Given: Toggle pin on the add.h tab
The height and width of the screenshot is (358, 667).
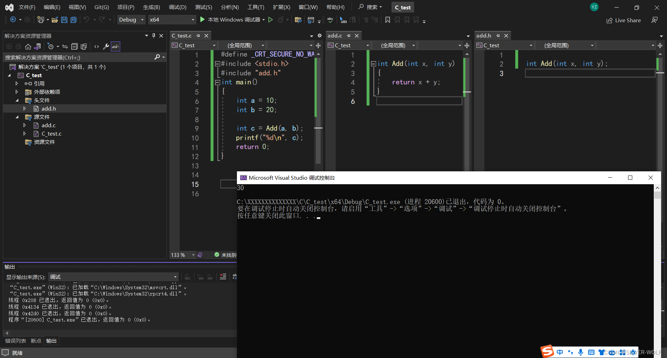Looking at the screenshot, I should coord(498,35).
